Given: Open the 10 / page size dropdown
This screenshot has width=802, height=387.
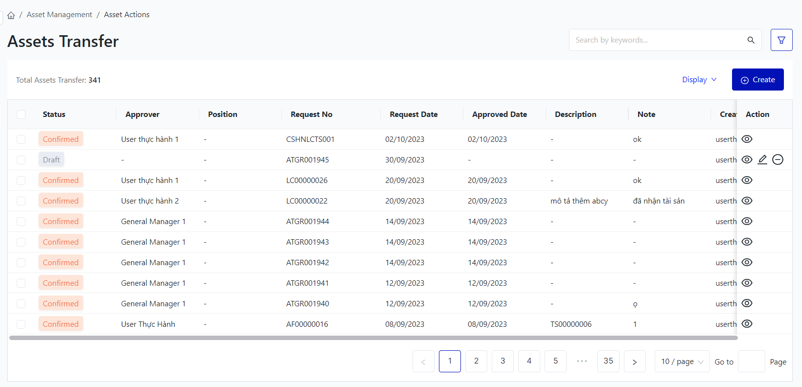Looking at the screenshot, I should (x=682, y=362).
